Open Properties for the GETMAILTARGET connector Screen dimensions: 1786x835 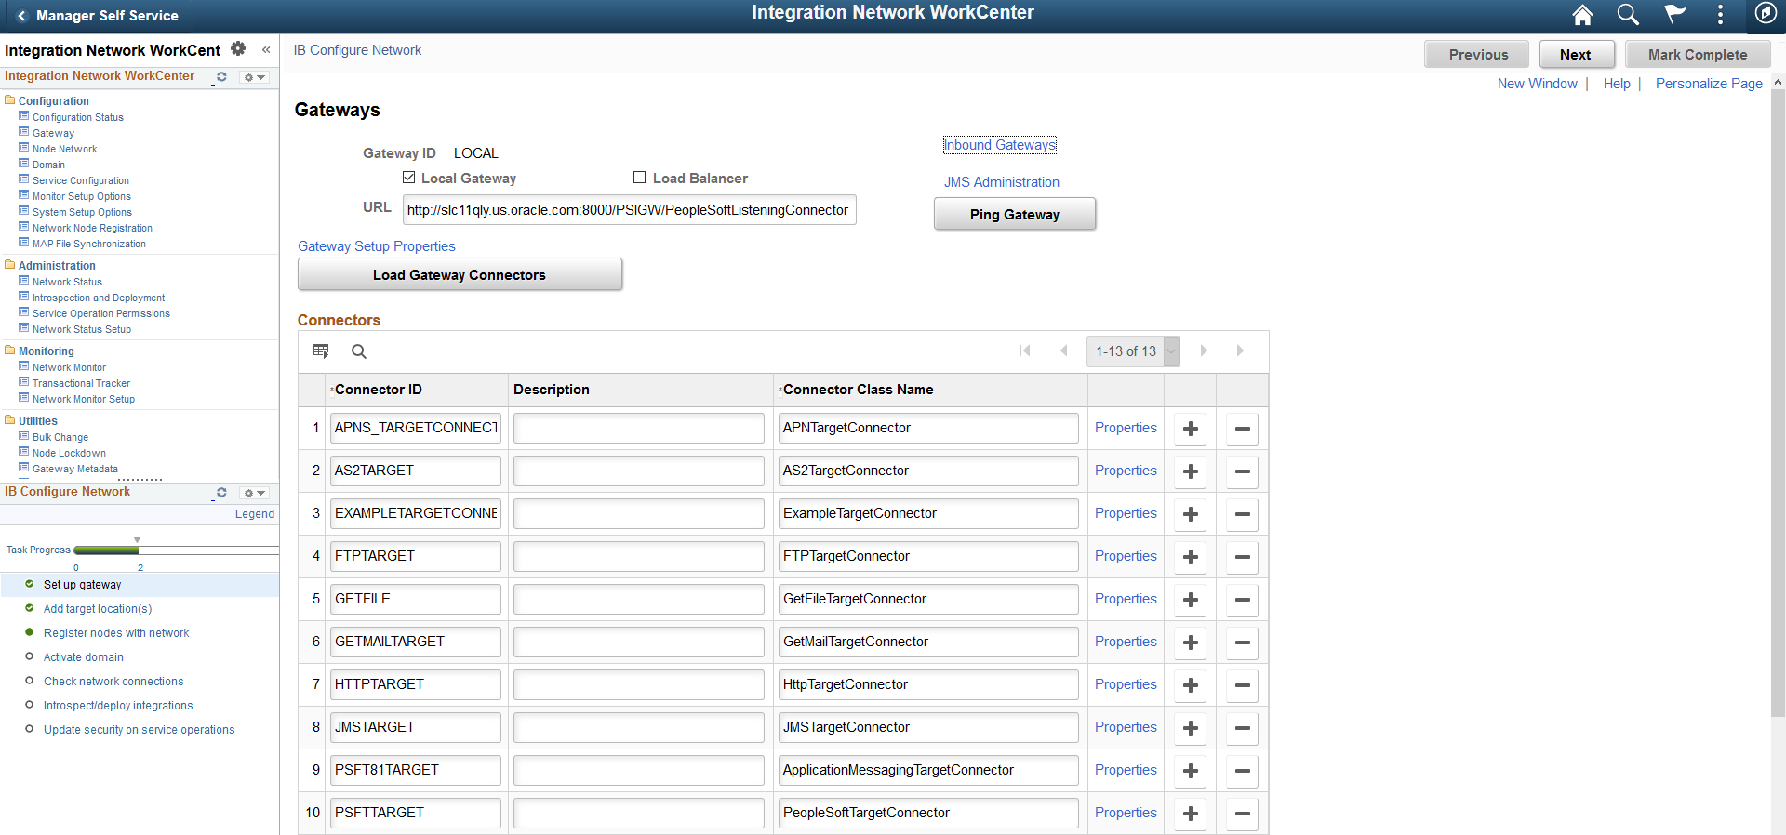click(x=1126, y=642)
